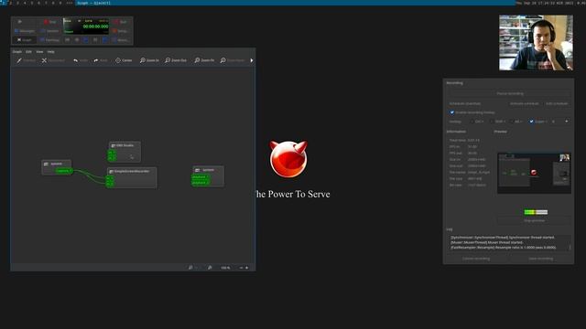Click the transport pause button
The height and width of the screenshot is (329, 586).
[95, 40]
